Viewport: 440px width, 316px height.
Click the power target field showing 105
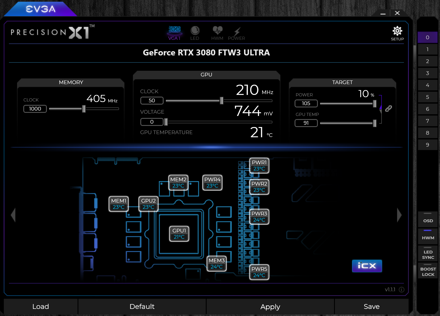click(306, 103)
